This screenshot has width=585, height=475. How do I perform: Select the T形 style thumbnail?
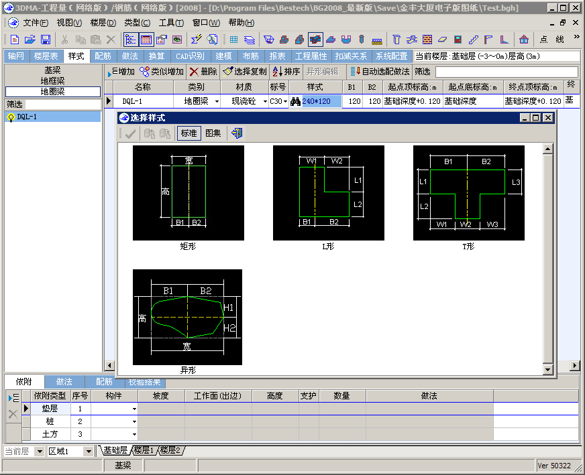tap(469, 193)
